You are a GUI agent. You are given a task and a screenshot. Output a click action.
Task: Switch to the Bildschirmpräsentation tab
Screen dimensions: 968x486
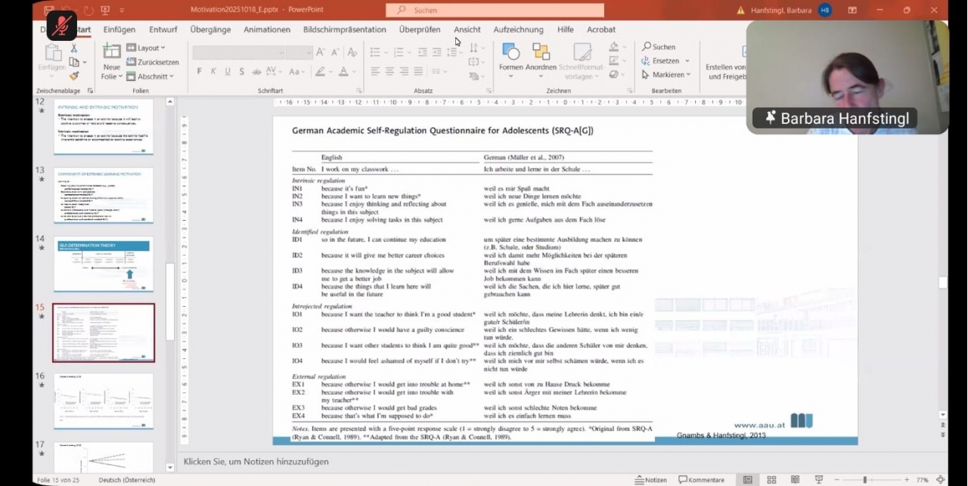pos(344,29)
